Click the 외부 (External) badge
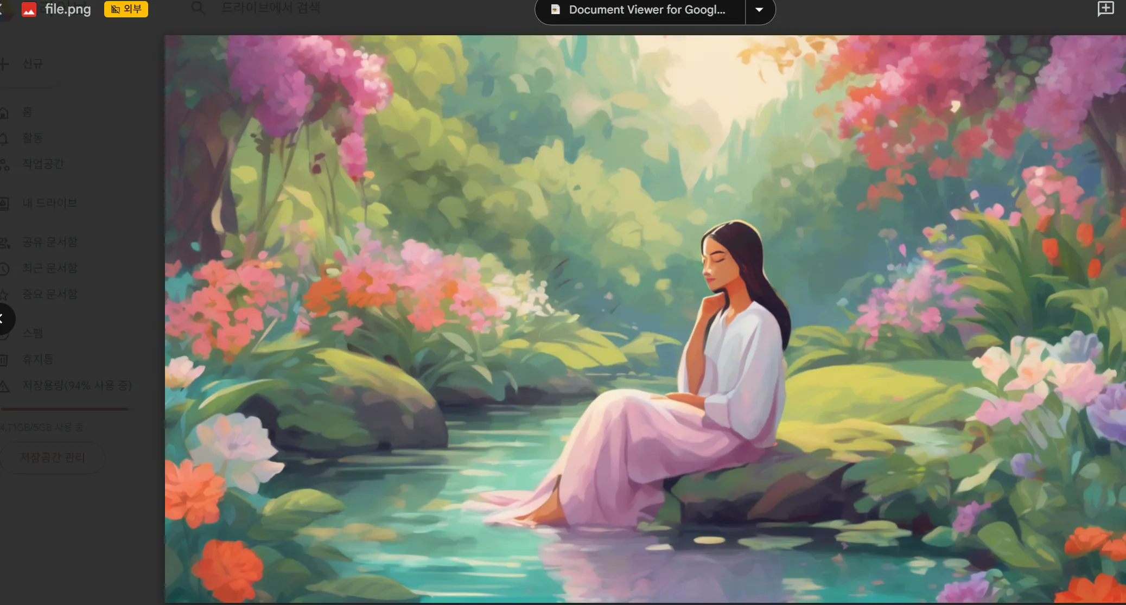This screenshot has height=605, width=1126. tap(125, 9)
